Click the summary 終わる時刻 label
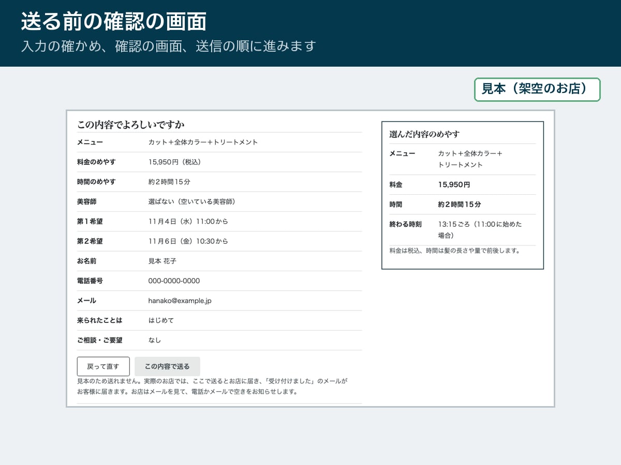The width and height of the screenshot is (621, 465). tap(406, 224)
